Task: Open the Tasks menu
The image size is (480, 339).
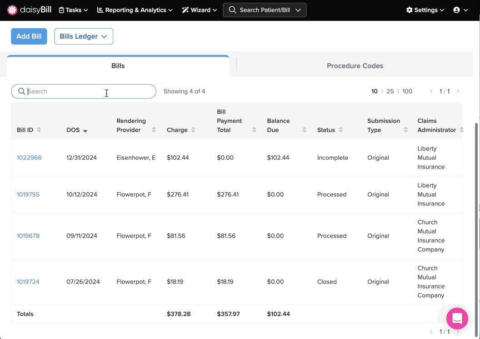Action: (73, 10)
